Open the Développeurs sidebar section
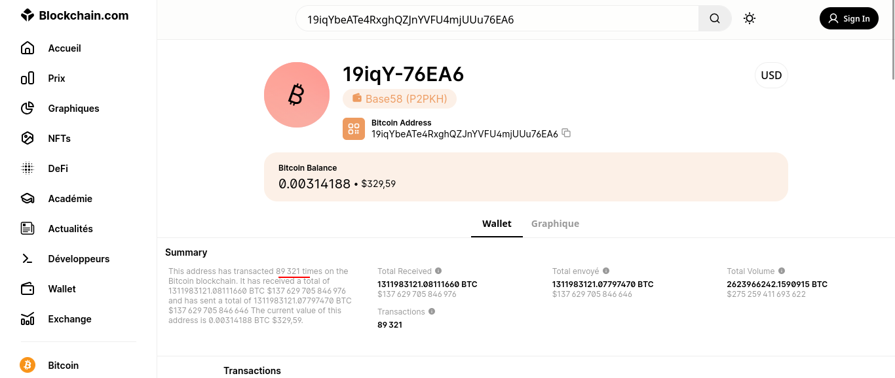The image size is (895, 378). (x=79, y=259)
